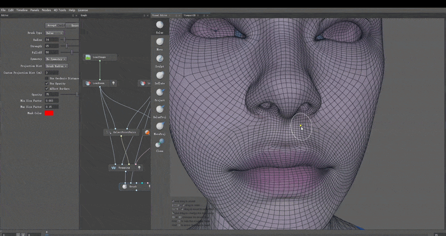This screenshot has height=236, width=446.
Task: Click the output connector below Brush node
Action: pos(136,190)
